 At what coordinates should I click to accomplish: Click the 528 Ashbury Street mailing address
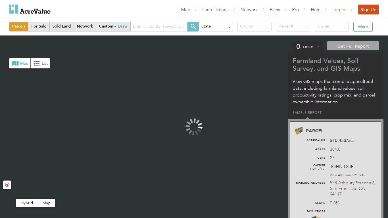(x=352, y=188)
